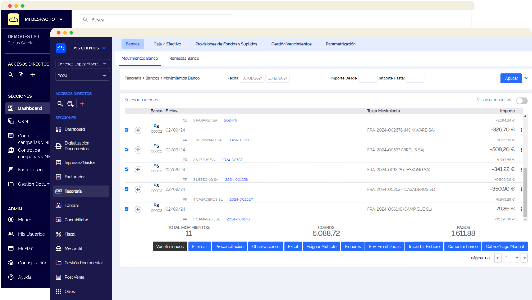Screen dimensions: 532x300
Task: Uncheck the CAMPIGUE SL movement checkbox
Action: click(126, 209)
